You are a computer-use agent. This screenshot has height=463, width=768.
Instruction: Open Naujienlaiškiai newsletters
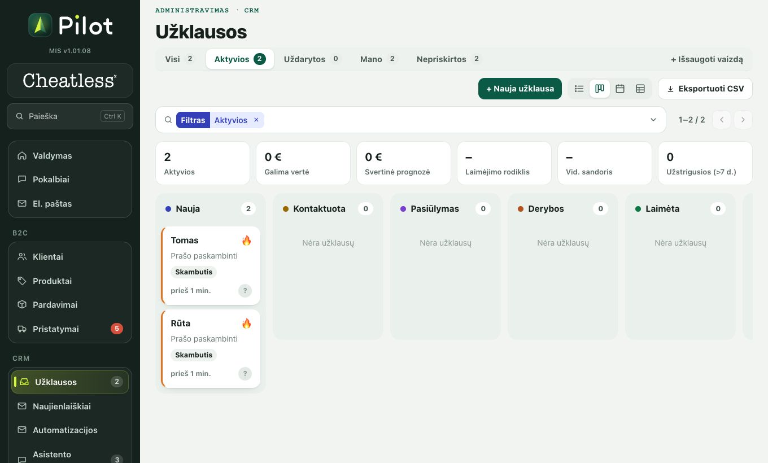(70, 407)
